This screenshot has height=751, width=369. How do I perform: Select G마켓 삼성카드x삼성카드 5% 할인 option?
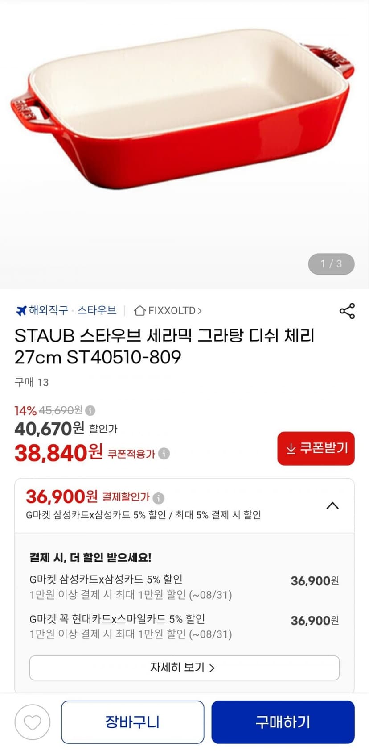tap(184, 587)
